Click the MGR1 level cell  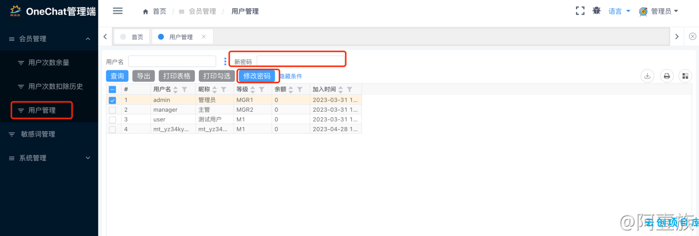253,100
